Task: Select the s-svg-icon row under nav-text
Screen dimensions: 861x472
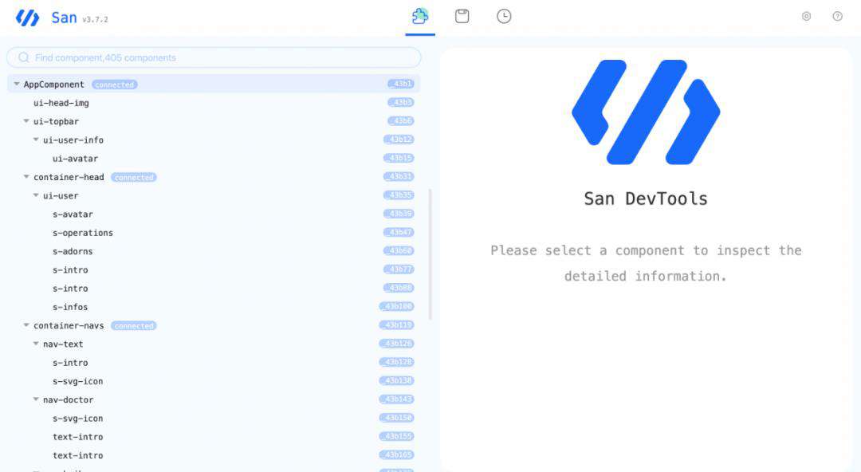Action: tap(77, 381)
